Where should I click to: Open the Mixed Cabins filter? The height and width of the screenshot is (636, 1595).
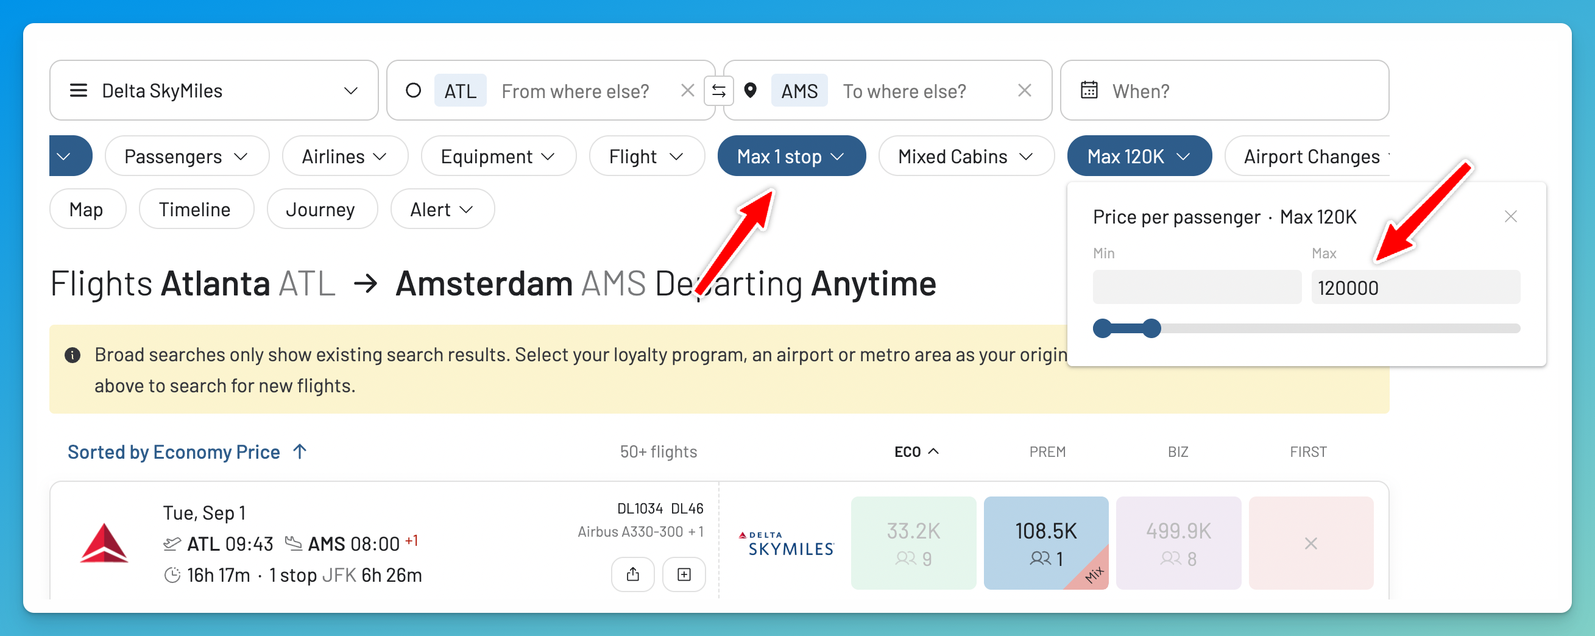[966, 156]
